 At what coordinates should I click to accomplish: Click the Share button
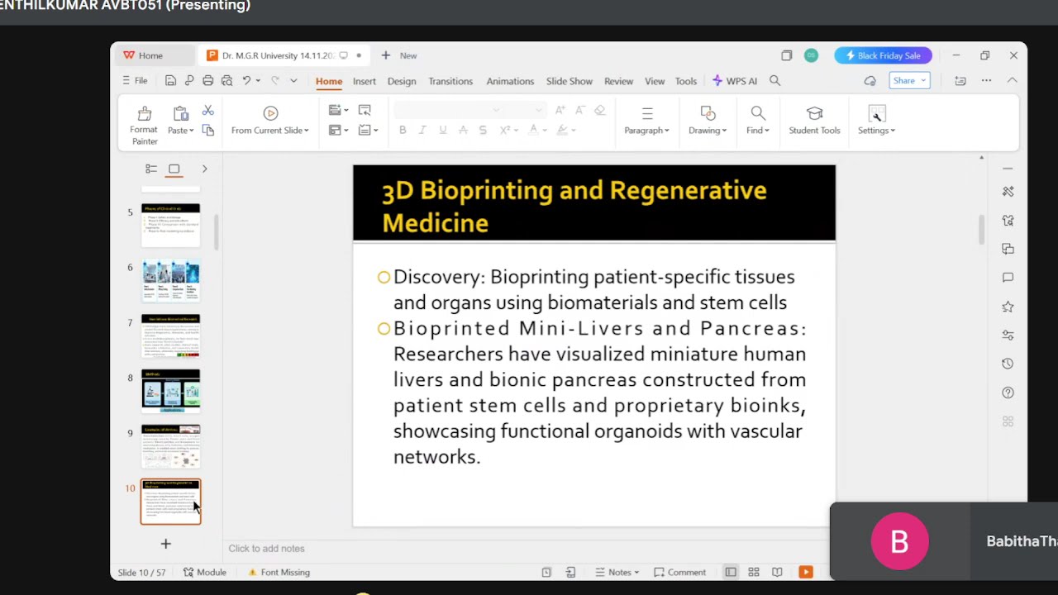coord(910,80)
